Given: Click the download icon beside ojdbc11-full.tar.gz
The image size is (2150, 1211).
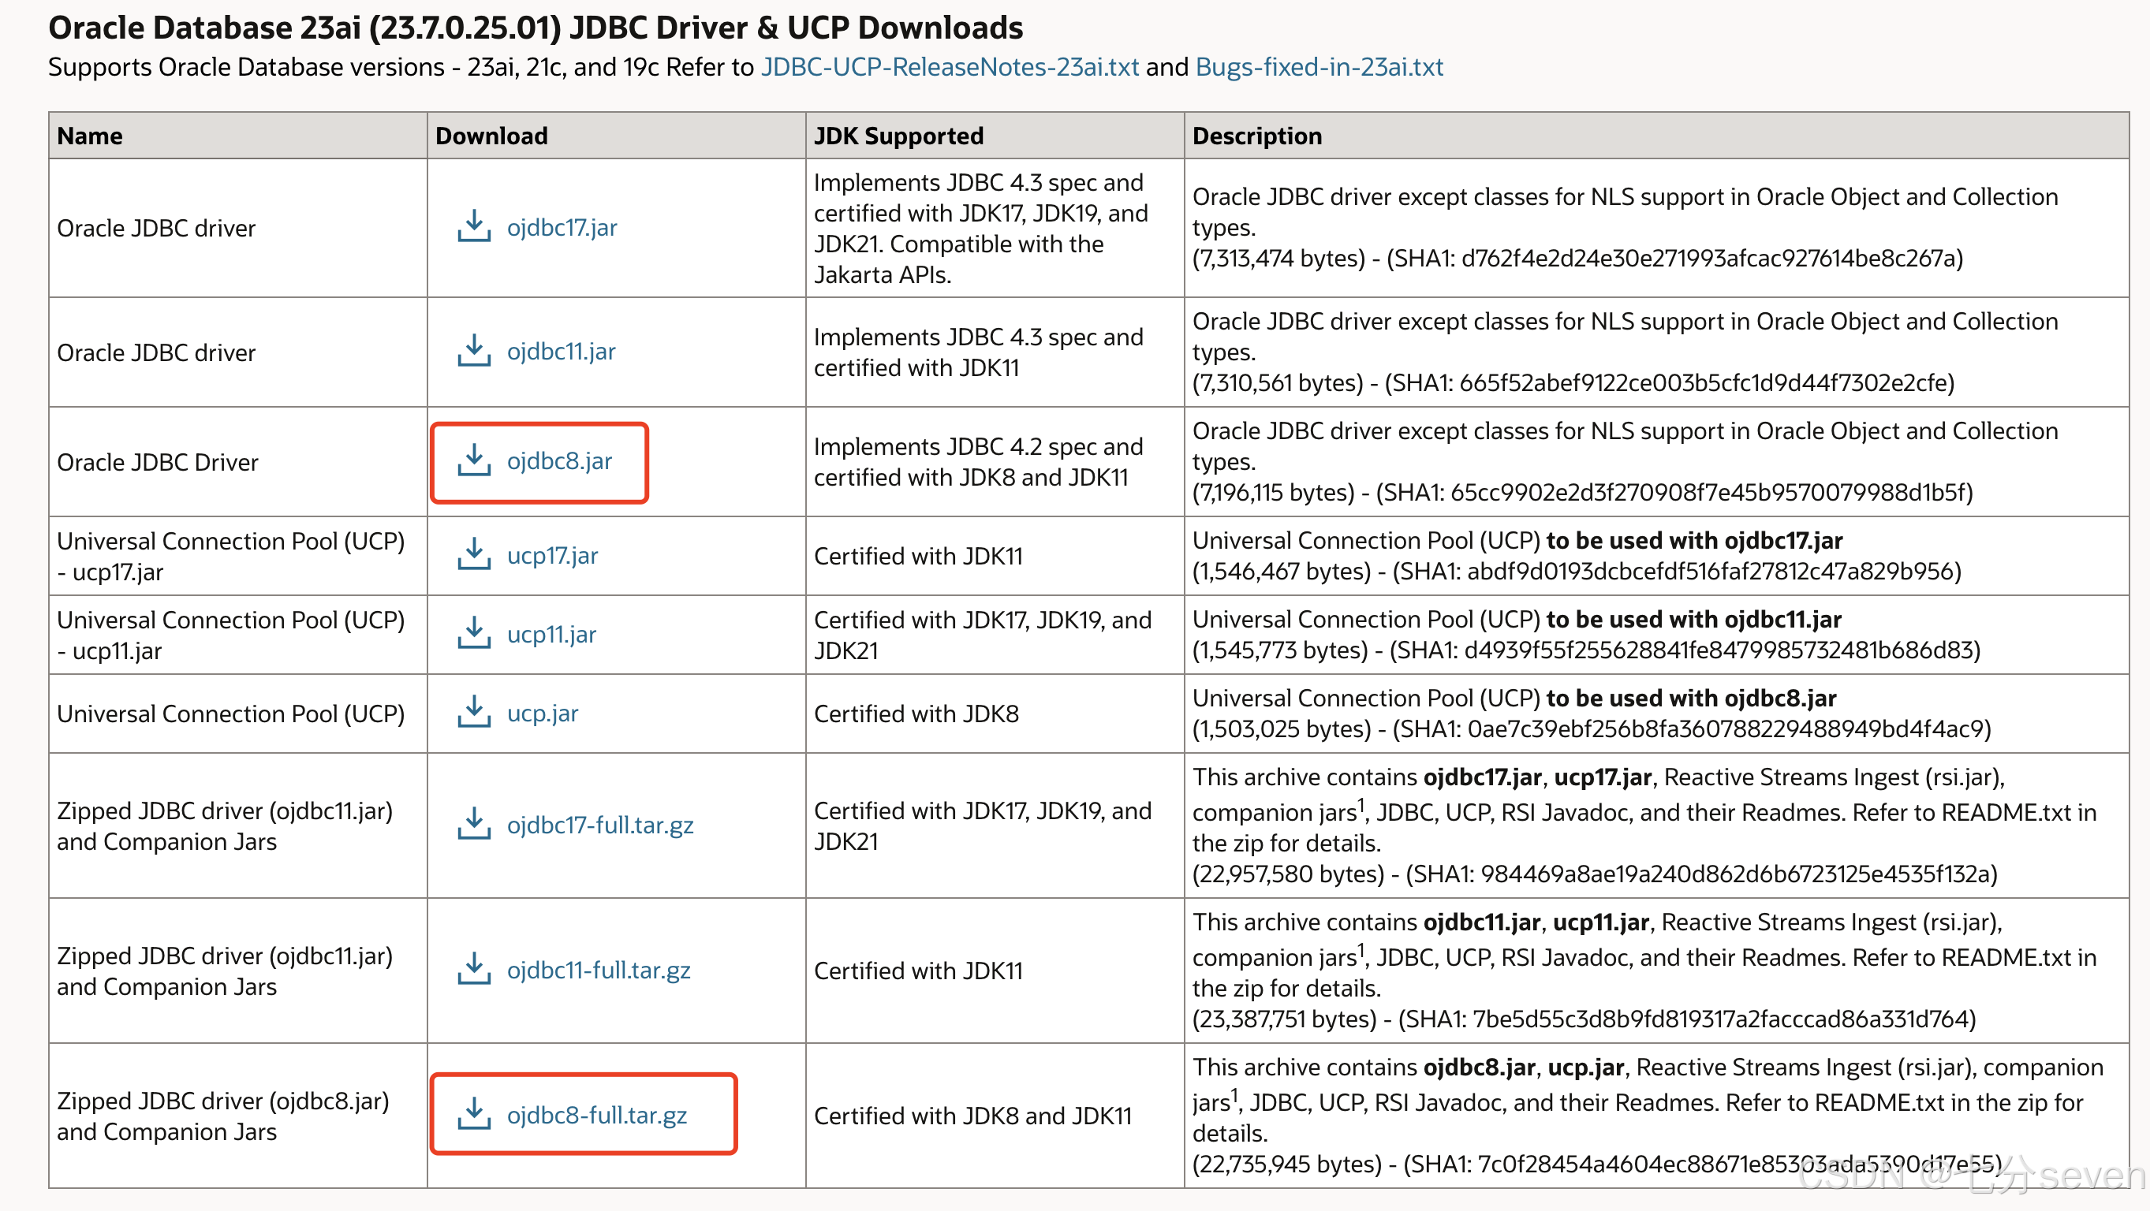Looking at the screenshot, I should [x=474, y=969].
